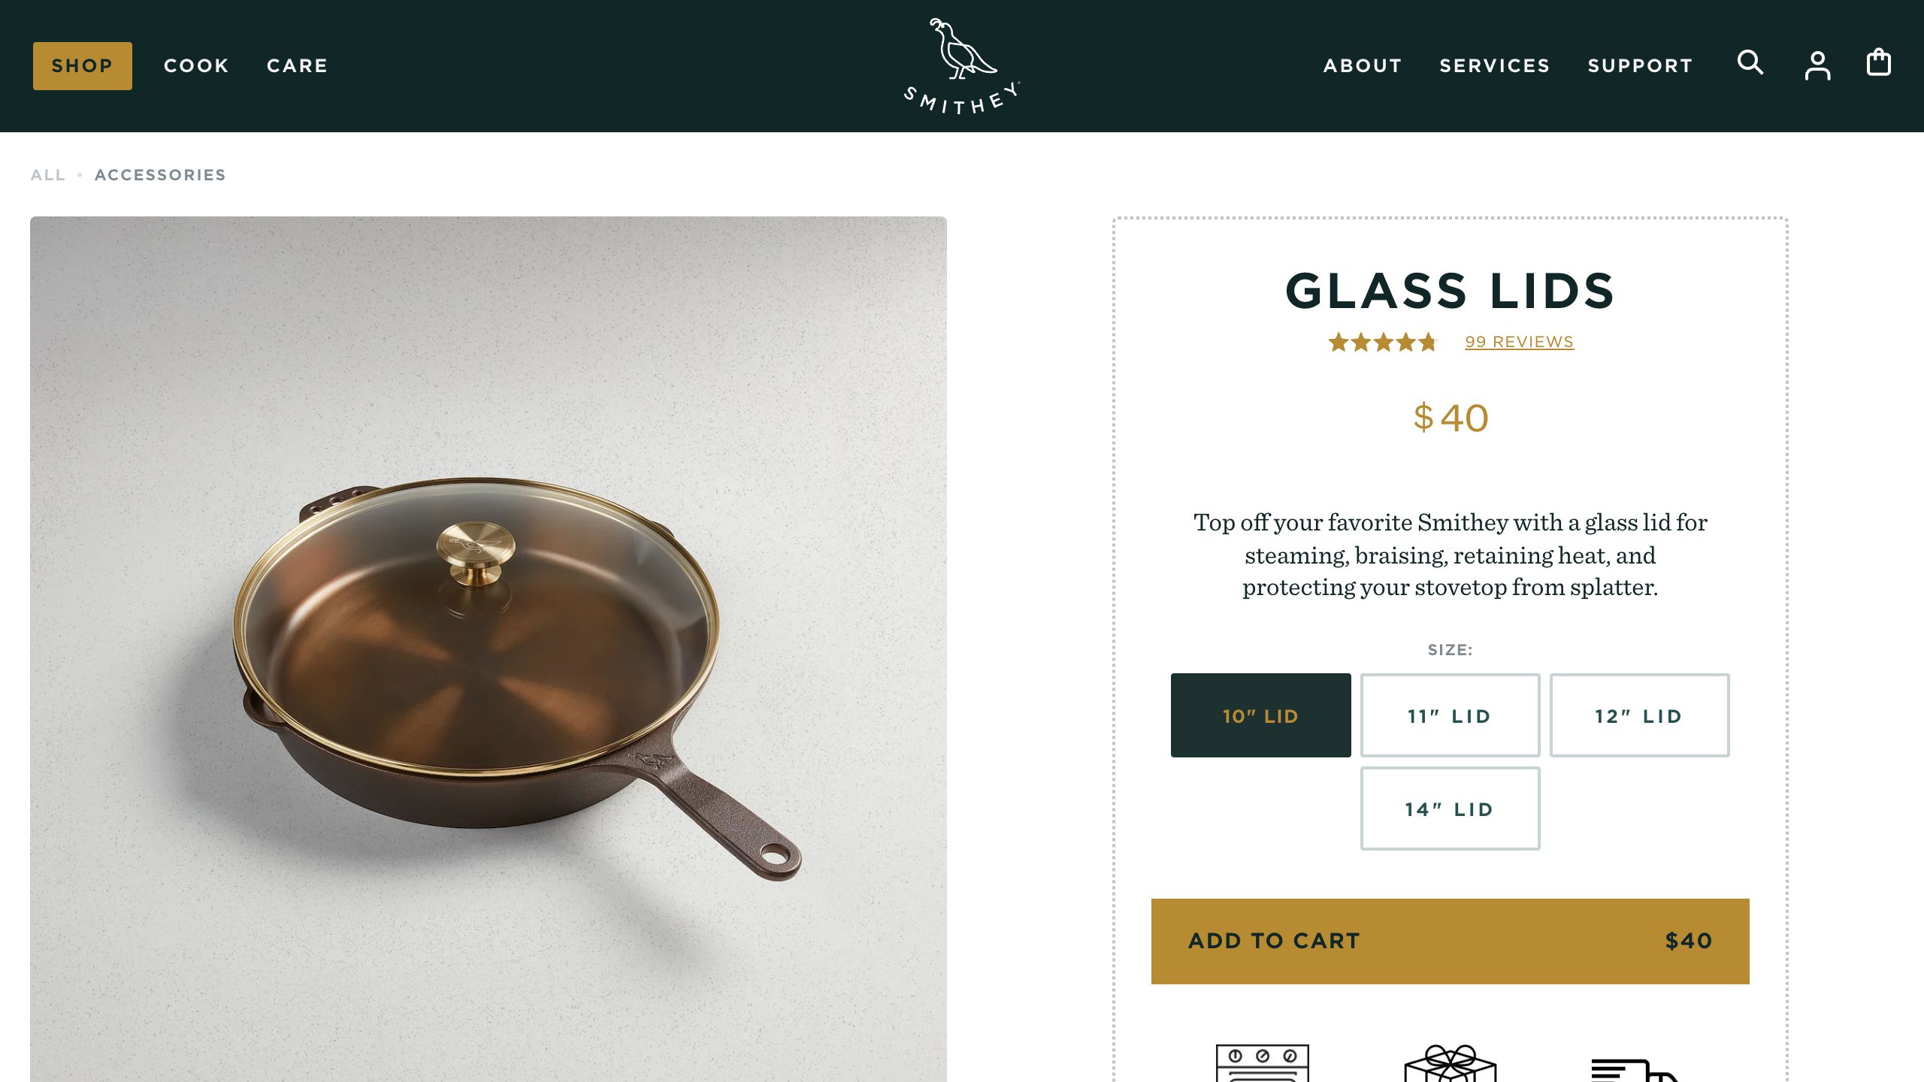Go to the Accessories breadcrumb

pyautogui.click(x=160, y=175)
